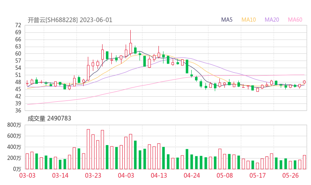Select the 04-24 date axis label

pyautogui.click(x=192, y=175)
